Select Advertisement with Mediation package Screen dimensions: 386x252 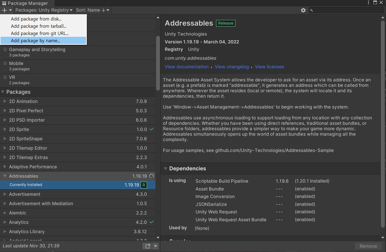[78, 203]
